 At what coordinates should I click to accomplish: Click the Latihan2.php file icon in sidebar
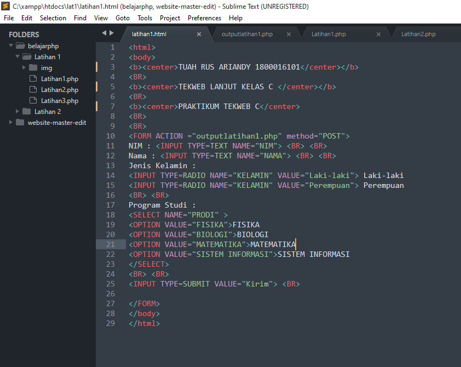pos(33,89)
